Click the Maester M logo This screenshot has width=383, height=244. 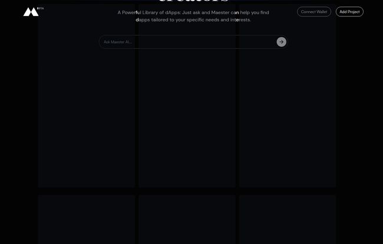click(31, 12)
